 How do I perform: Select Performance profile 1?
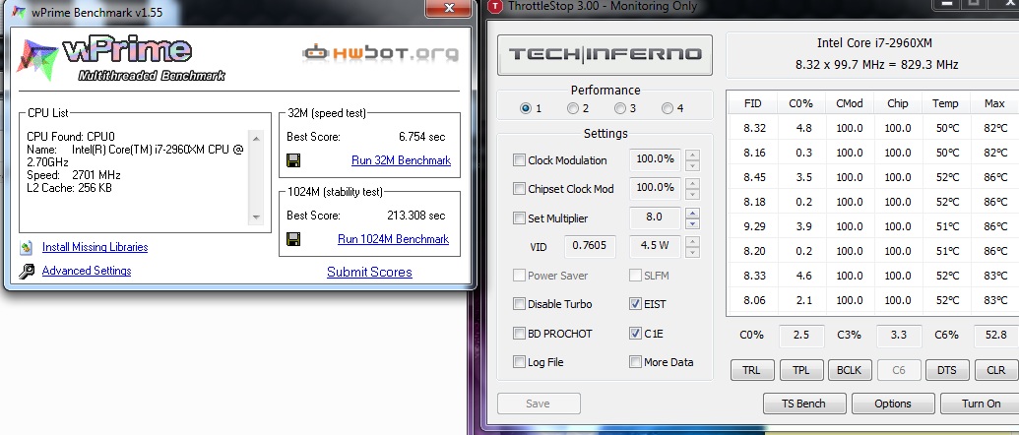(526, 108)
